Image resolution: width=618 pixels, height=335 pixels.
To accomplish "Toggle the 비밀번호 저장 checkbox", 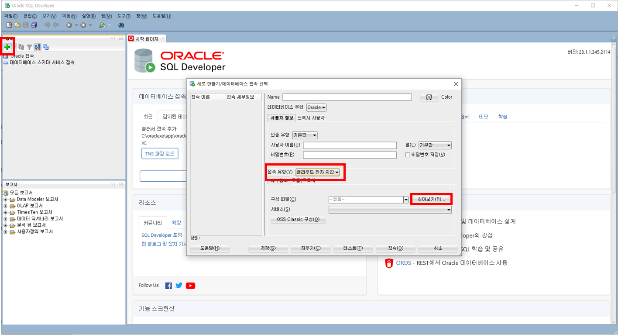I will pos(408,155).
